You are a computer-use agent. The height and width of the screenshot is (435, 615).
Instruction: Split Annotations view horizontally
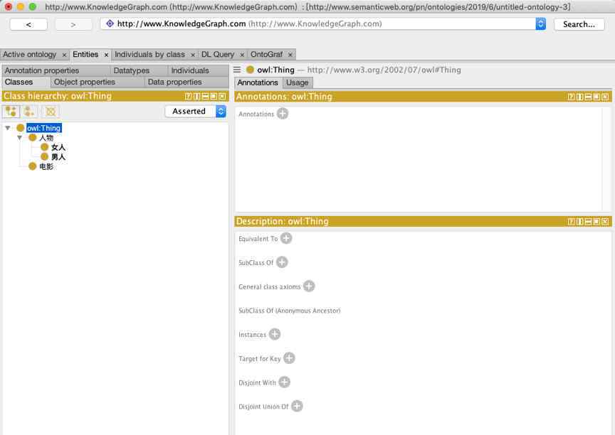[x=589, y=97]
